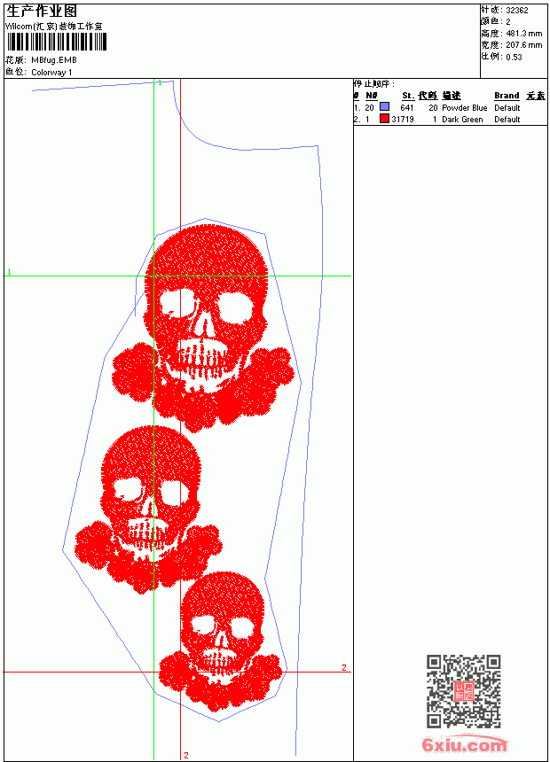This screenshot has width=550, height=762.
Task: Click the Brand column header
Action: pos(507,96)
